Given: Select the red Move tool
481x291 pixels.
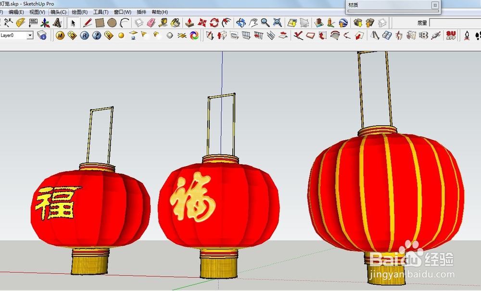Looking at the screenshot, I should point(202,23).
